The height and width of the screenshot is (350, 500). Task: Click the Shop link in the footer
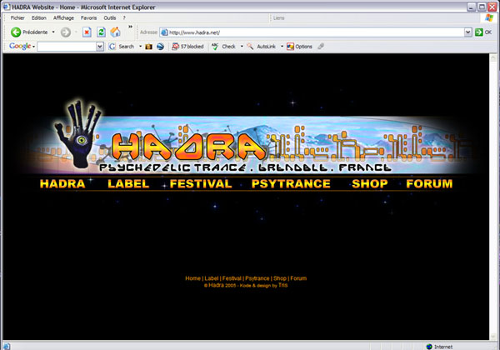[280, 278]
